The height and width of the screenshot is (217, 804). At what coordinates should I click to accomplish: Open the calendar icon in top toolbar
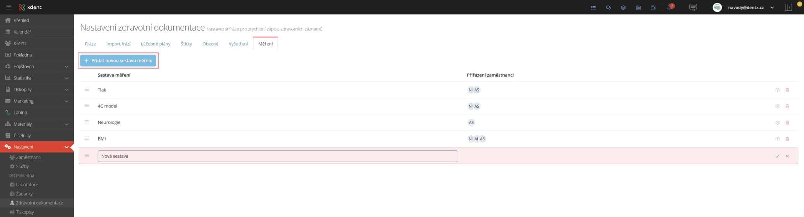(638, 8)
